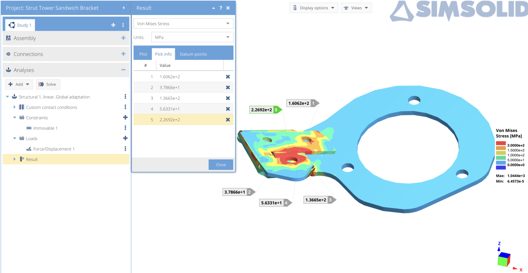The width and height of the screenshot is (528, 273).
Task: Open options menu for Immovable 1
Action: pos(125,128)
